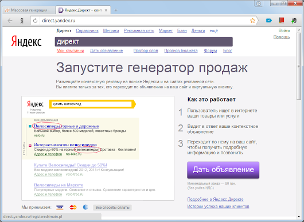Open Подбор слов tool

click(146, 50)
